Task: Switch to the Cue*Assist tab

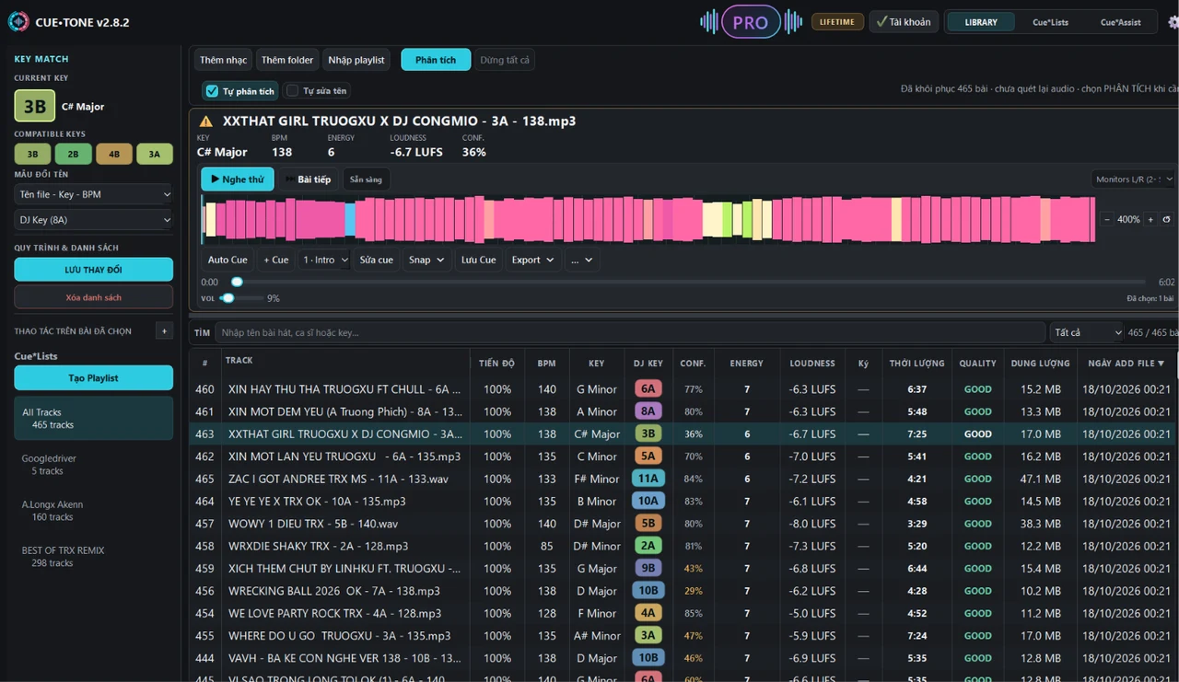Action: (x=1119, y=22)
